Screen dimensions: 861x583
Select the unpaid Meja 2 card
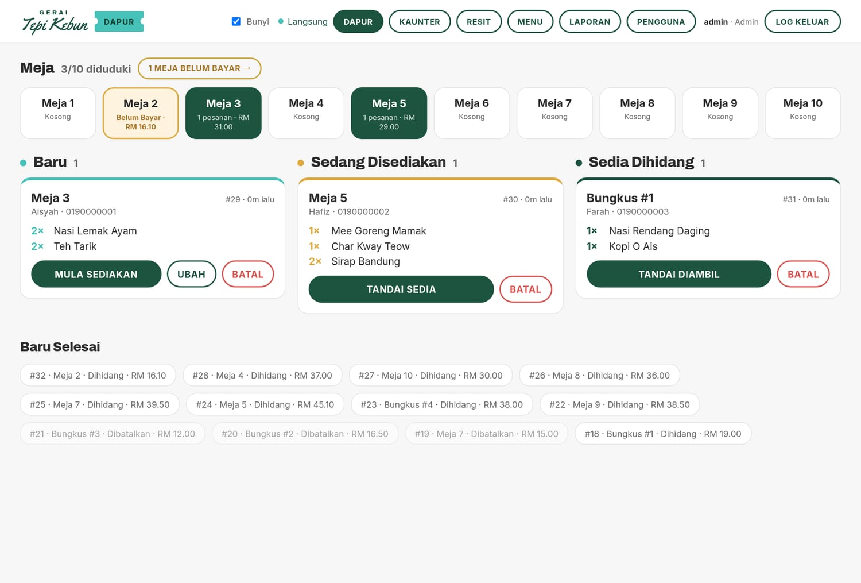[x=141, y=113]
